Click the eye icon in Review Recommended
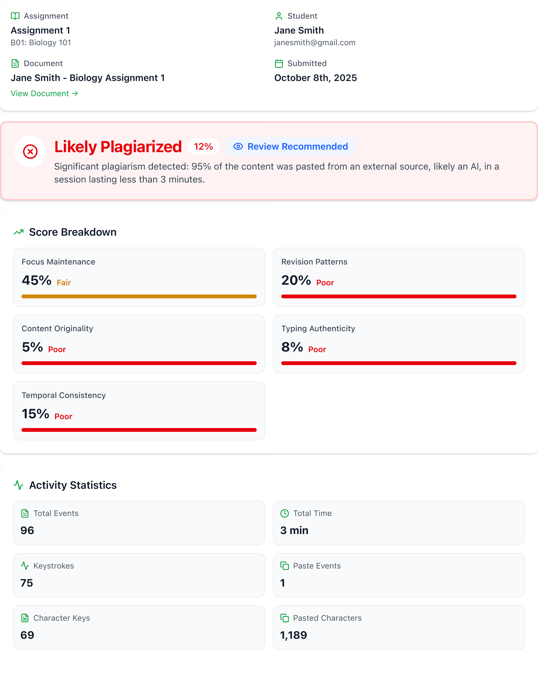 (x=238, y=146)
